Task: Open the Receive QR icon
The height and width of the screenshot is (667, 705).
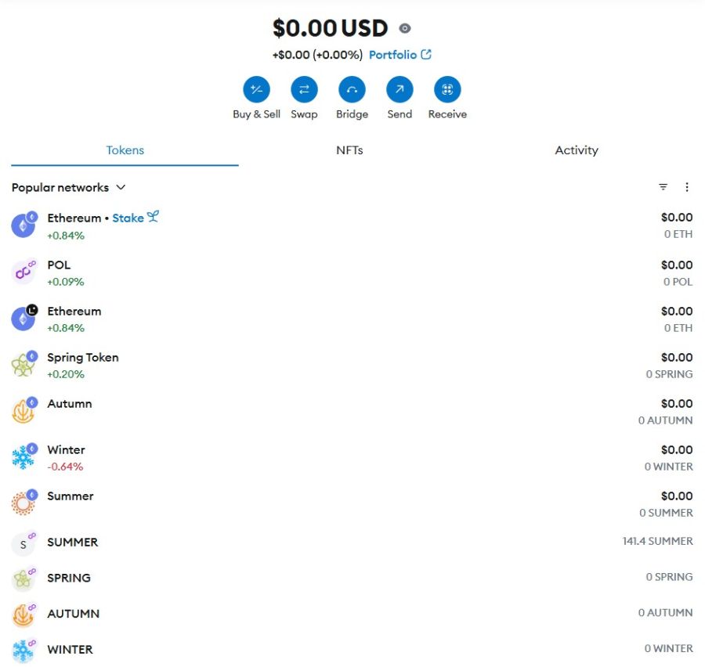Action: (x=447, y=90)
